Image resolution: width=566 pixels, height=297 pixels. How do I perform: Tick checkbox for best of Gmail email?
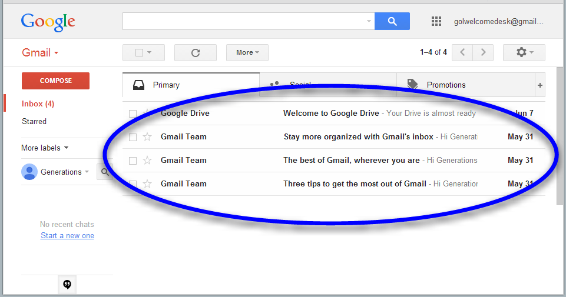[133, 161]
